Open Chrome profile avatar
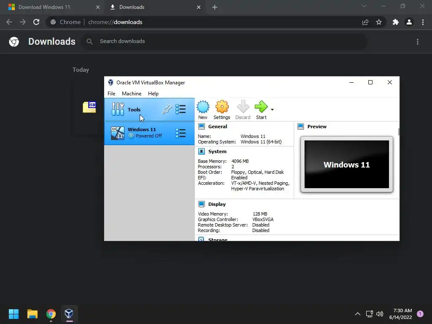The image size is (432, 324). pos(409,22)
